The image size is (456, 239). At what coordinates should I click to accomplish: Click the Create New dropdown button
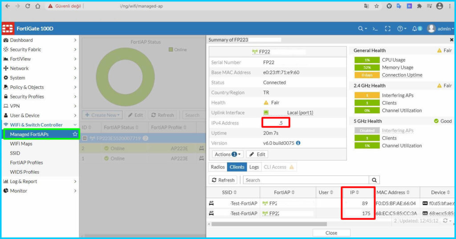[x=102, y=115]
